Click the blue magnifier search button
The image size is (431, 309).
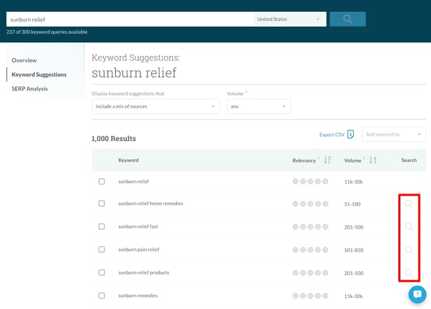(347, 19)
